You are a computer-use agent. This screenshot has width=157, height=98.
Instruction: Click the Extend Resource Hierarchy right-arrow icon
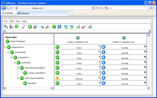66,27
